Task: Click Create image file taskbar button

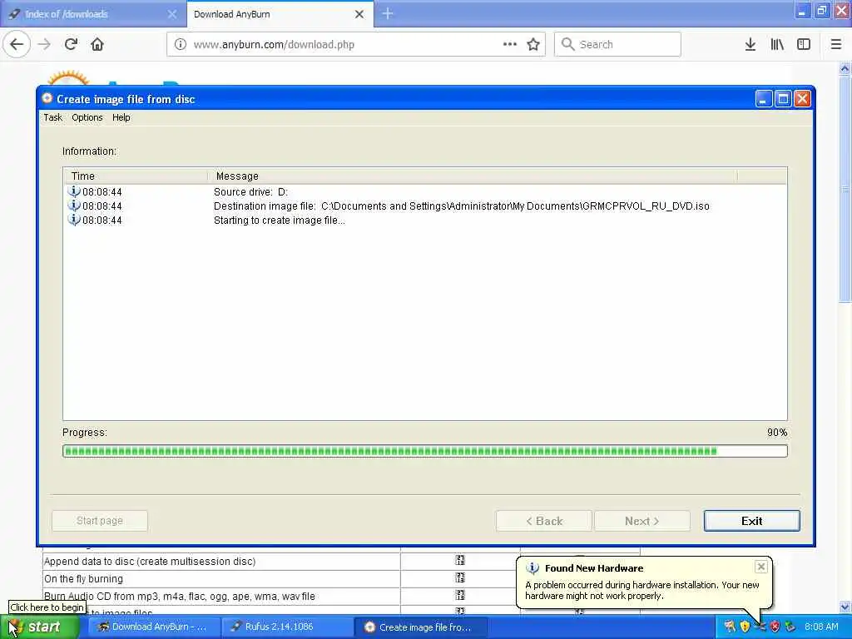Action: [x=420, y=627]
